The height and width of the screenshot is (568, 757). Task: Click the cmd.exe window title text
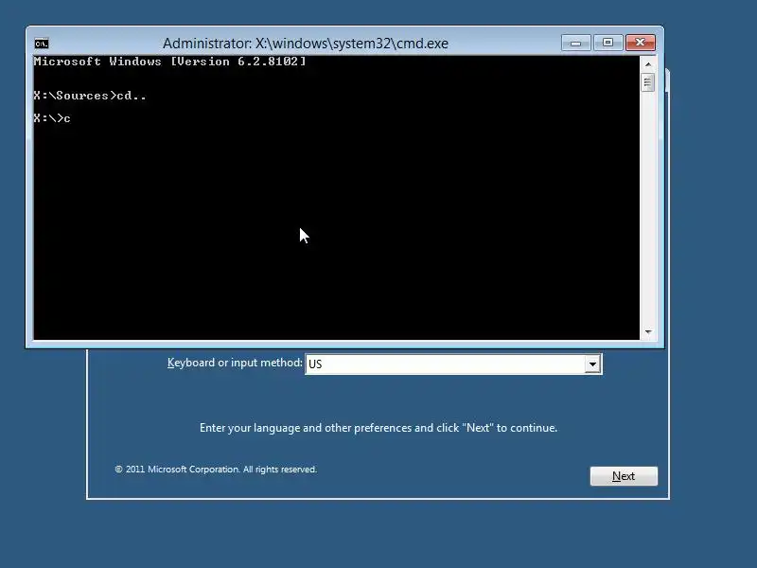(x=305, y=44)
